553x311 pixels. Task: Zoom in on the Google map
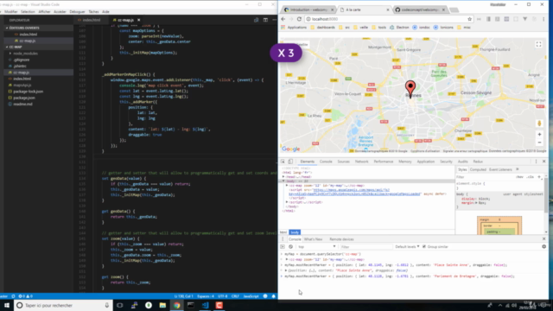point(539,135)
